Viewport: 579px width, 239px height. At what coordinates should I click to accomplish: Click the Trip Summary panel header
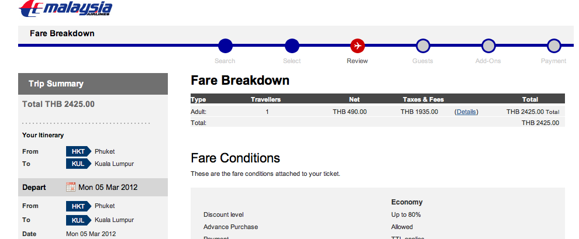pyautogui.click(x=93, y=84)
